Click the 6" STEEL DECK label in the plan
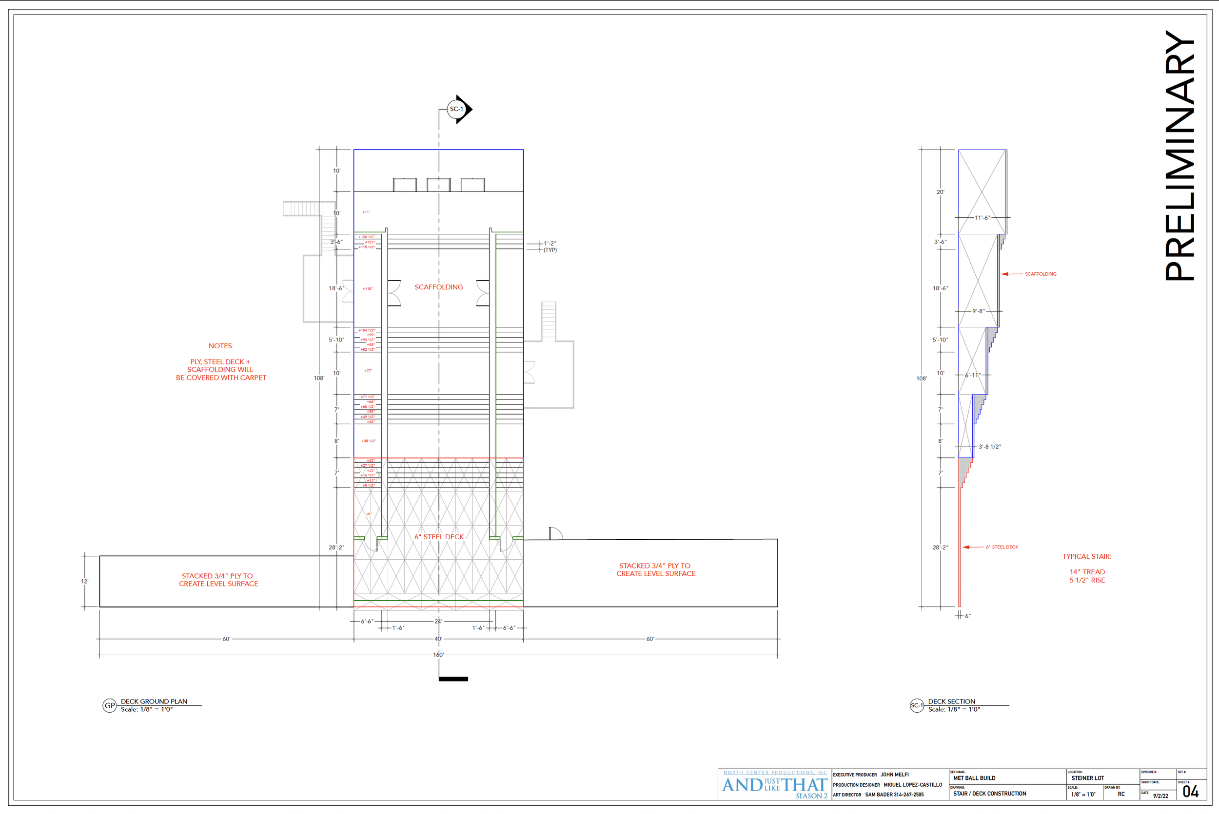The image size is (1219, 814). (x=438, y=537)
